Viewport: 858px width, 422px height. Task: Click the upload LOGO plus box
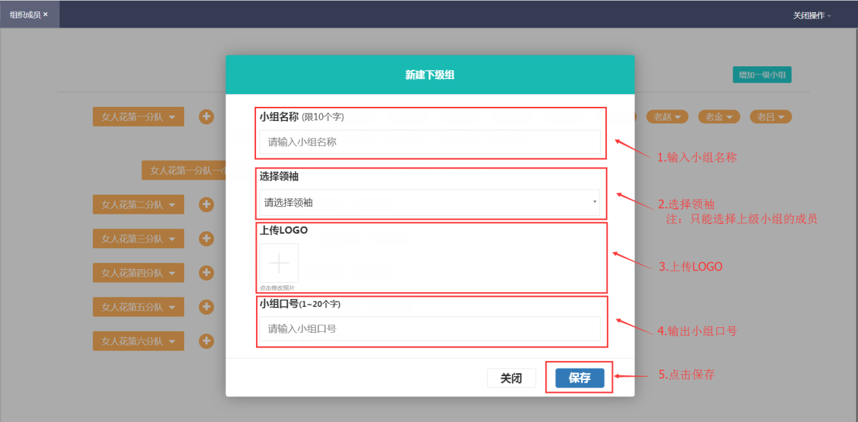278,262
